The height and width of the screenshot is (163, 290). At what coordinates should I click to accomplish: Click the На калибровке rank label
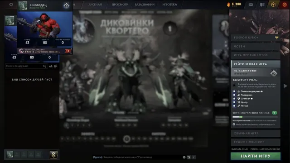coord(245,71)
